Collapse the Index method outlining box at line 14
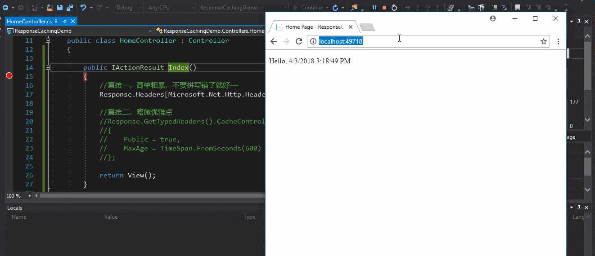595x256 pixels. (48, 67)
